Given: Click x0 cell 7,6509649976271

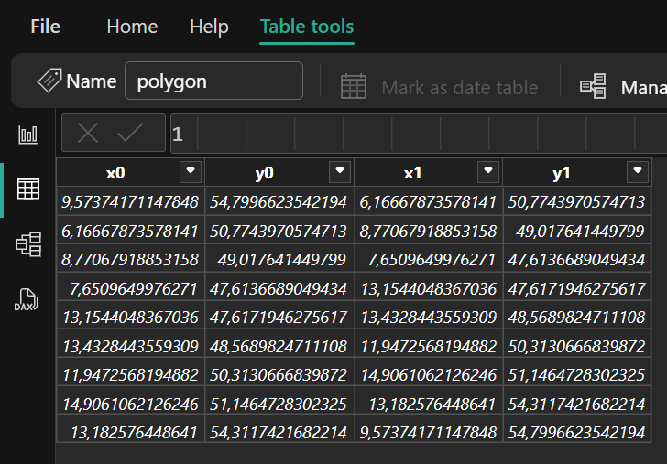Looking at the screenshot, I should [x=130, y=288].
